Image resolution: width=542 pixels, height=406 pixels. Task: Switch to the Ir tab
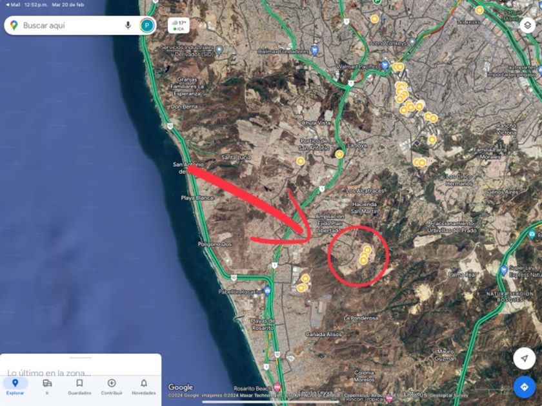pos(47,387)
